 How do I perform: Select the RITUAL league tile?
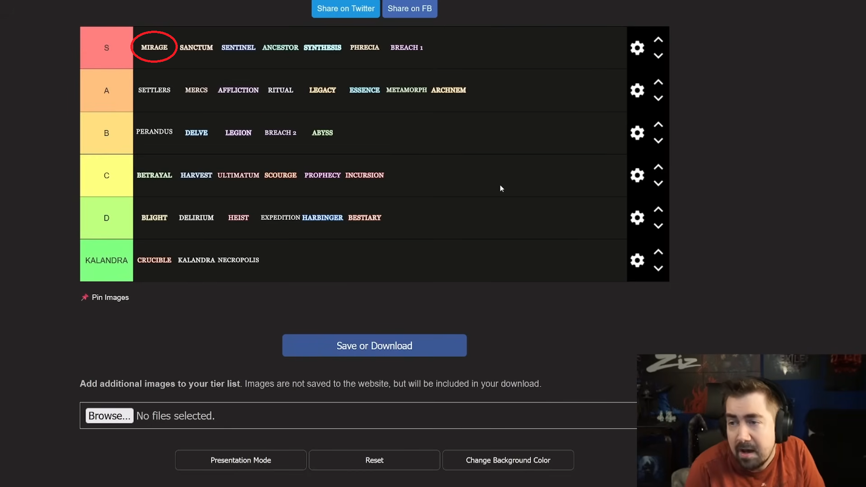pyautogui.click(x=280, y=90)
